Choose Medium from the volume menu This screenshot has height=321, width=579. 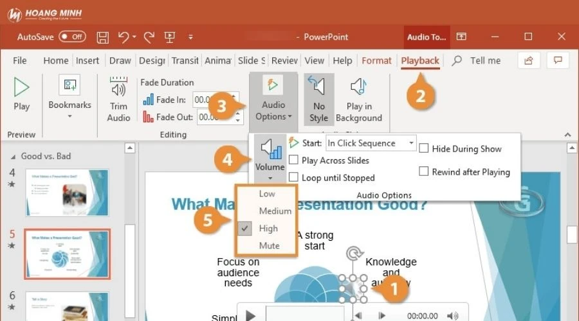(x=275, y=211)
